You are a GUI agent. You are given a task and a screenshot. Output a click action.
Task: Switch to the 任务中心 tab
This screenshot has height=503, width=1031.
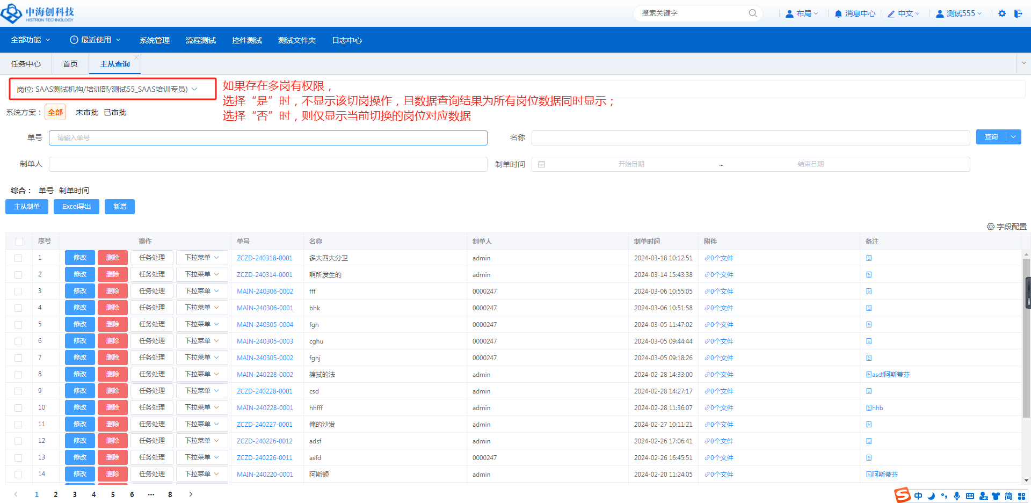click(x=25, y=64)
